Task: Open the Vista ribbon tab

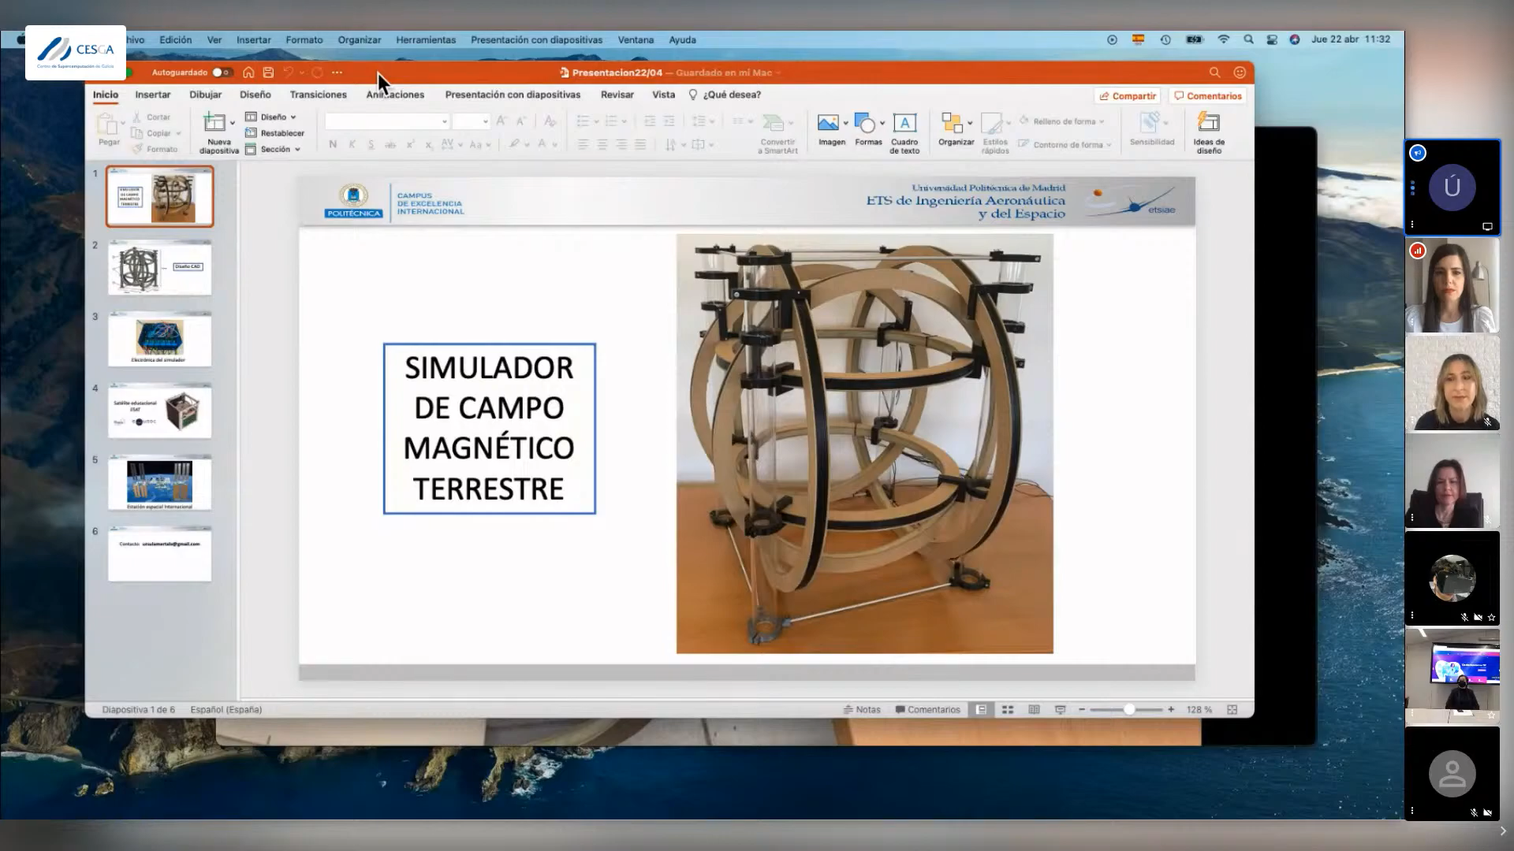Action: (663, 95)
